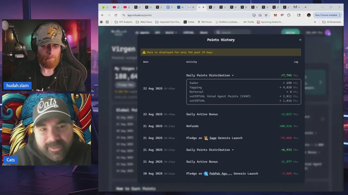Image resolution: width=348 pixels, height=195 pixels.
Task: Click the install app icon in address bar
Action: (x=254, y=15)
